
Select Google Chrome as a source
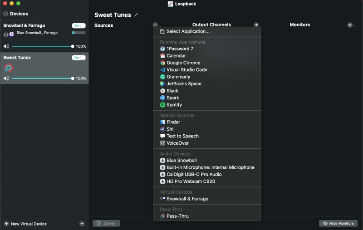pos(207,63)
